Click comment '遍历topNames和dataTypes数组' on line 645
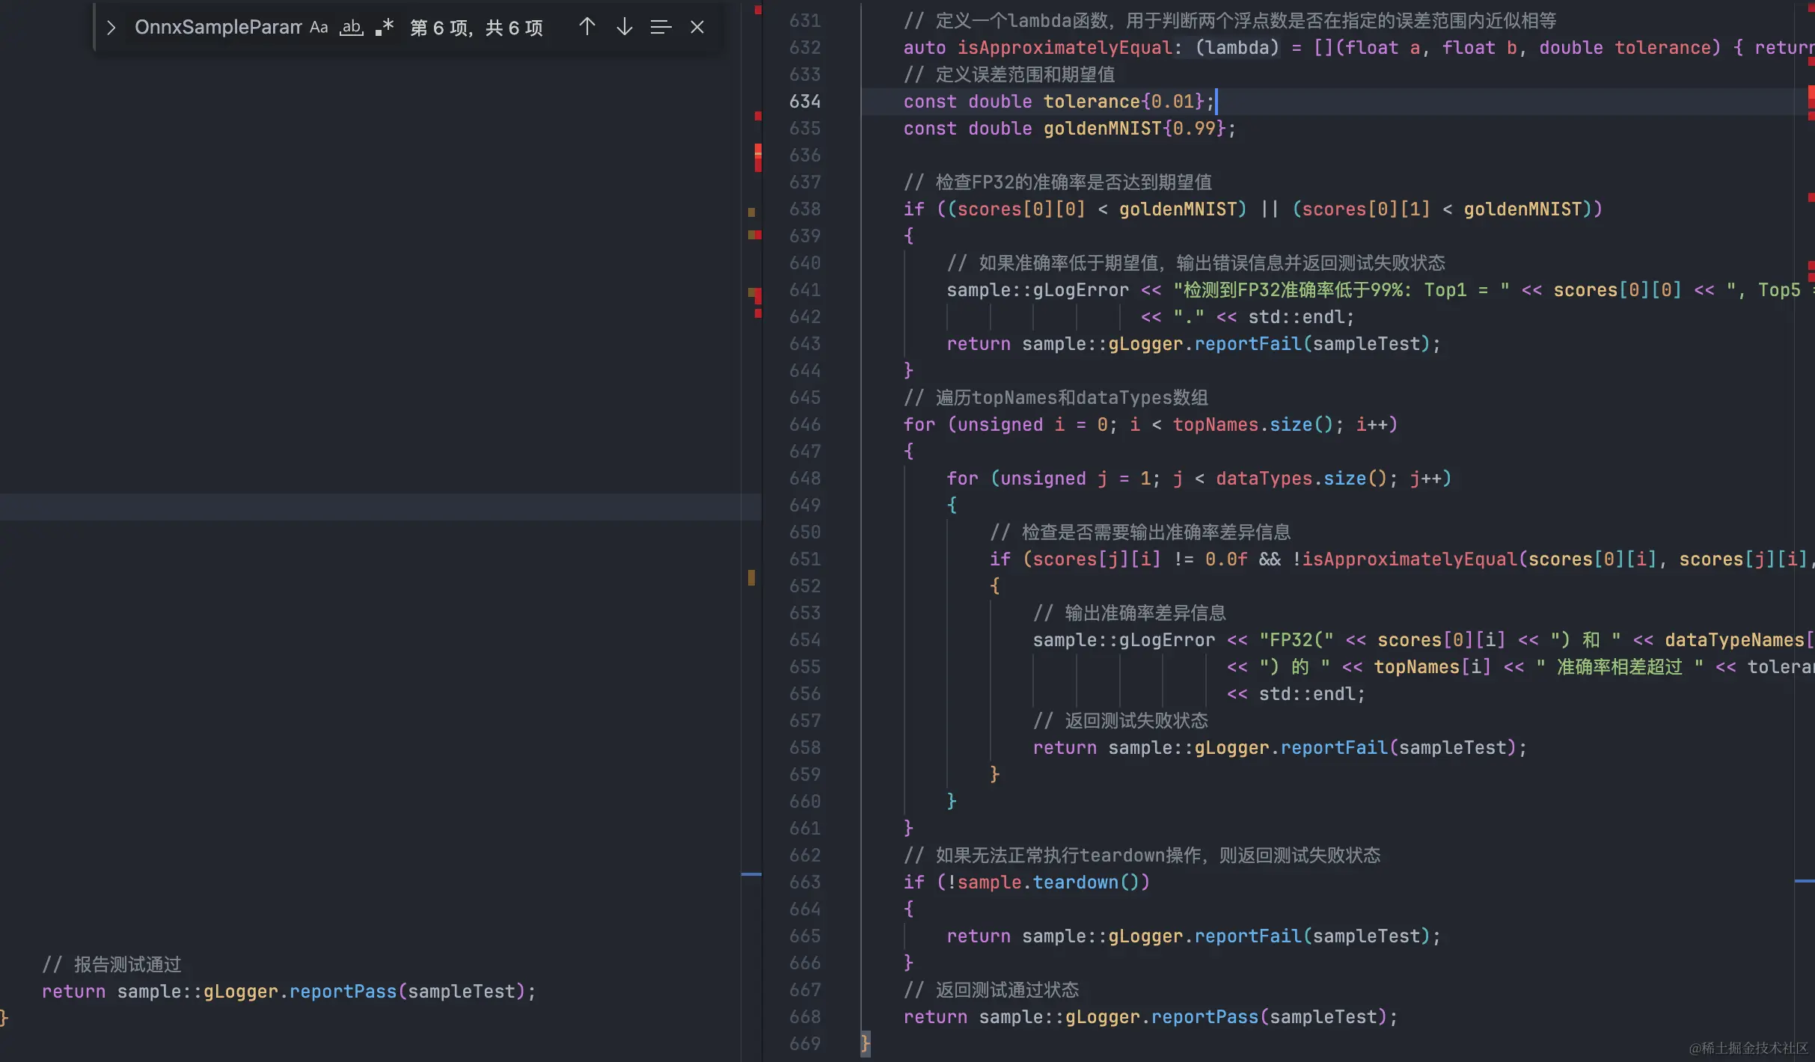This screenshot has width=1815, height=1062. (1072, 397)
